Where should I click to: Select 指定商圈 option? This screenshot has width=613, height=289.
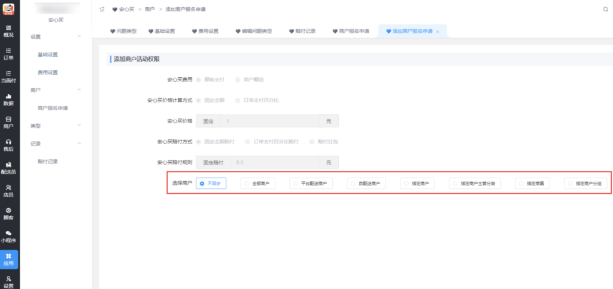[x=532, y=183]
